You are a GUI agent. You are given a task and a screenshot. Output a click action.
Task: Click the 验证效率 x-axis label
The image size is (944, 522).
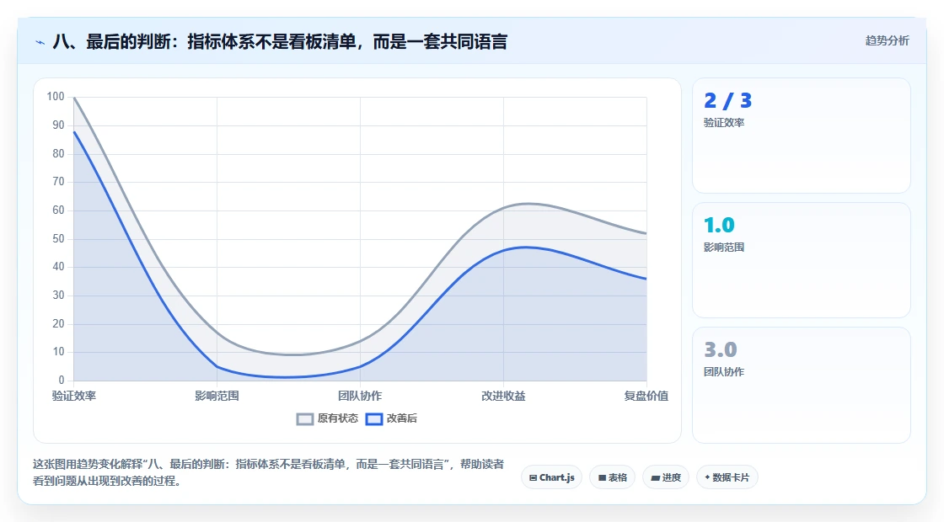(74, 396)
